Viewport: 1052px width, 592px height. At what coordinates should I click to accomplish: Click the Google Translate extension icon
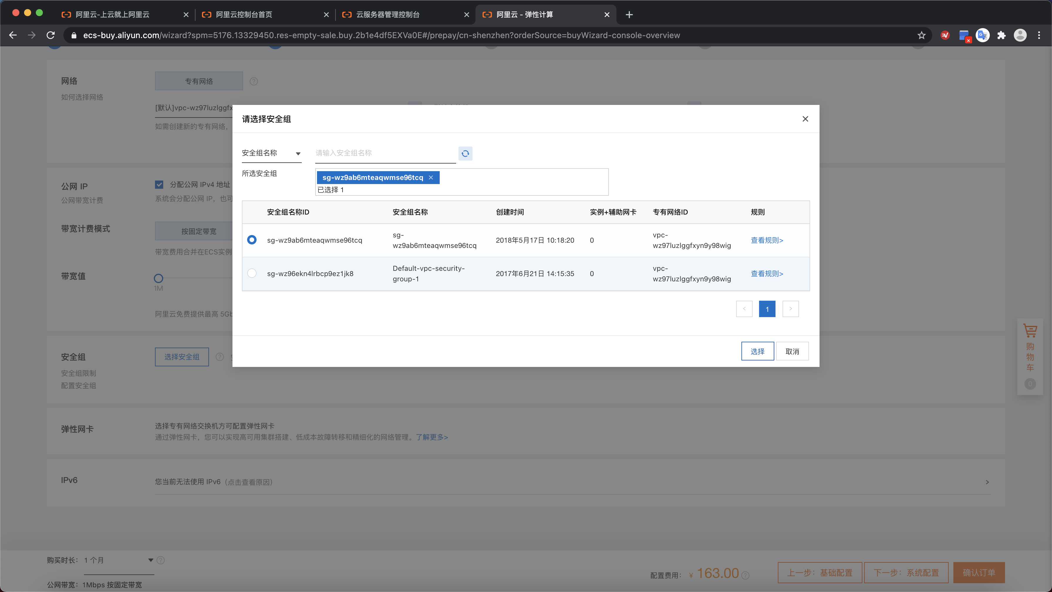982,35
